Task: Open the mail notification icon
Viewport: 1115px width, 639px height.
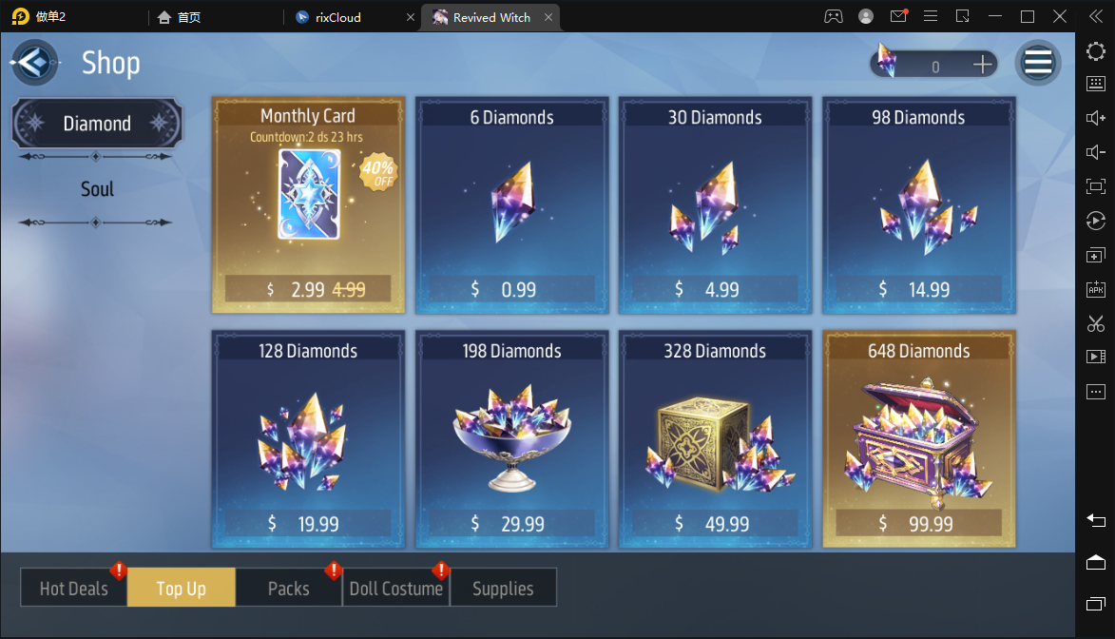Action: tap(899, 15)
